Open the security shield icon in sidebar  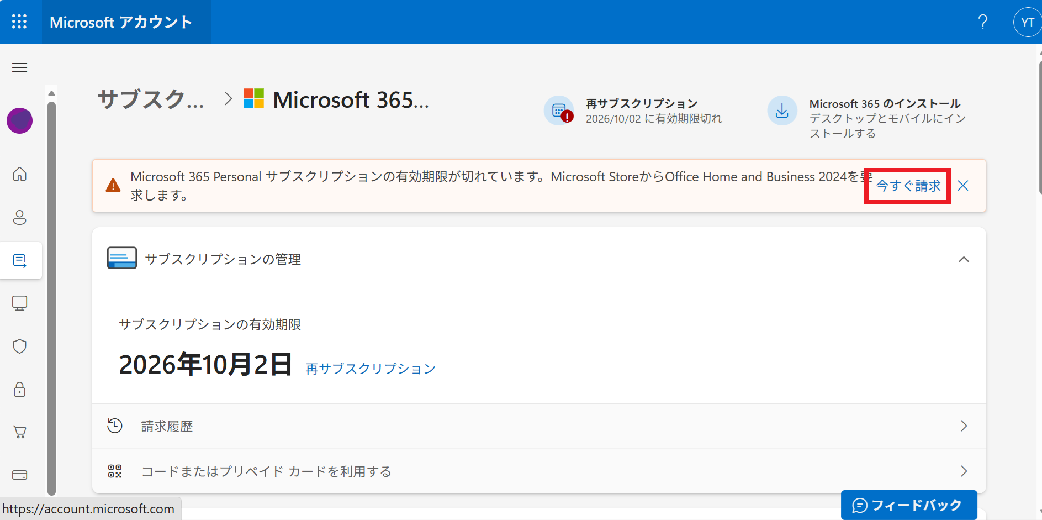click(20, 346)
